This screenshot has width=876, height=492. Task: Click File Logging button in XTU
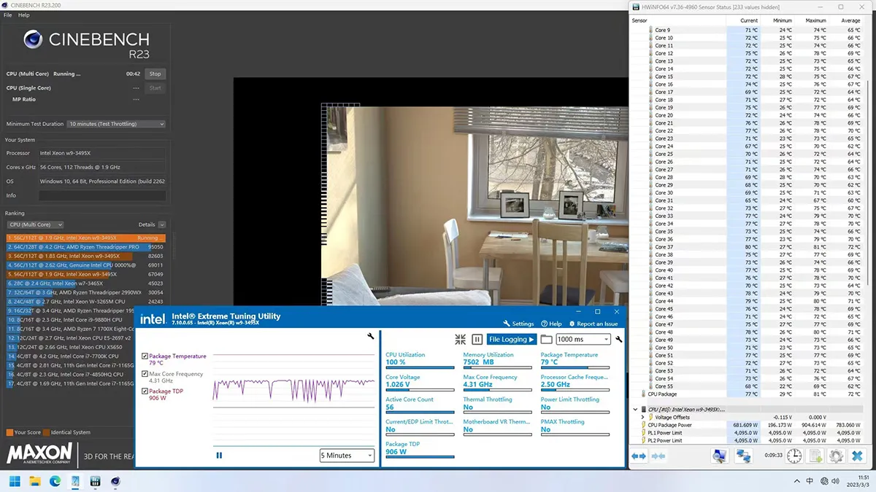coord(512,339)
